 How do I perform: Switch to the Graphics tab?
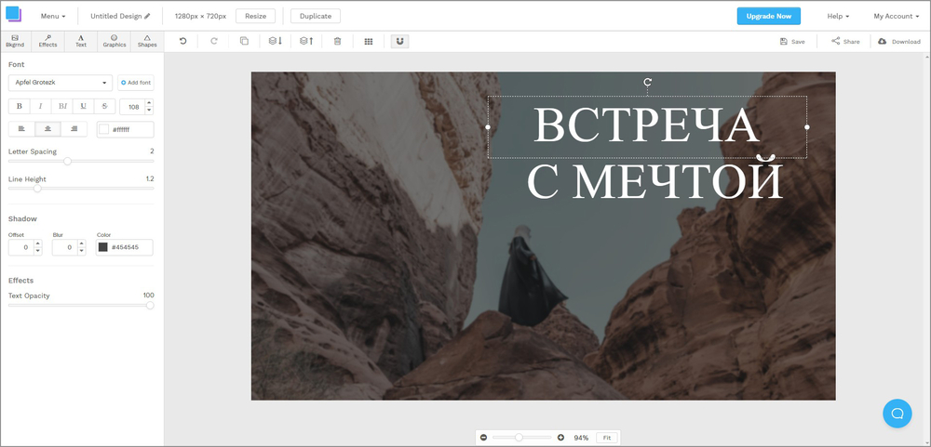(114, 41)
